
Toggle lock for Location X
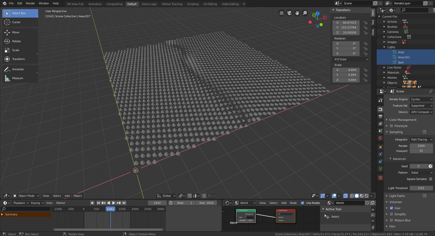click(365, 23)
